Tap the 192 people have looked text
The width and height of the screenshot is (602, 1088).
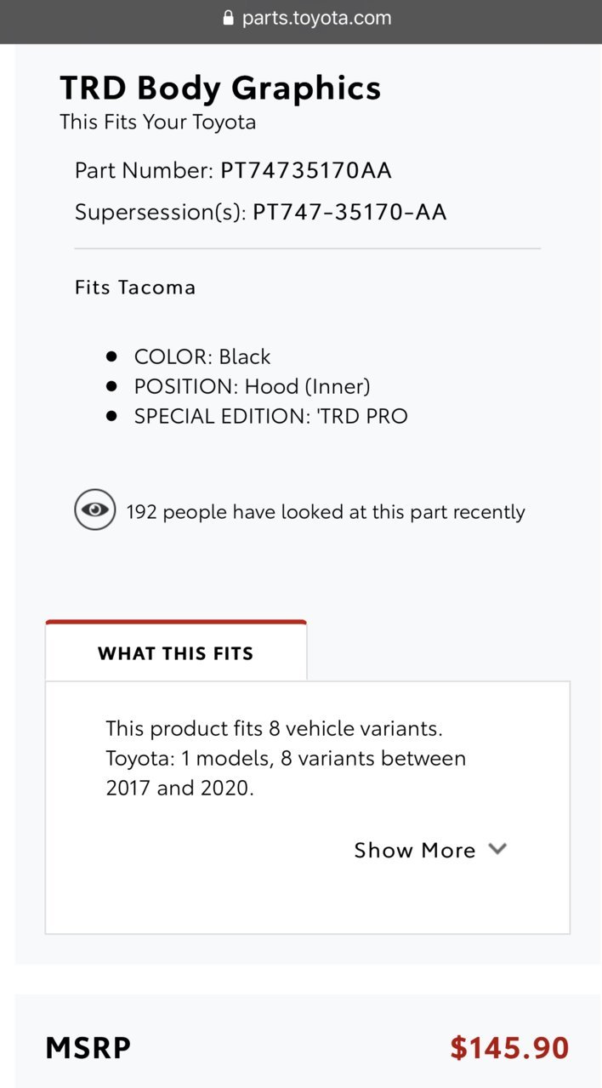[x=326, y=512]
